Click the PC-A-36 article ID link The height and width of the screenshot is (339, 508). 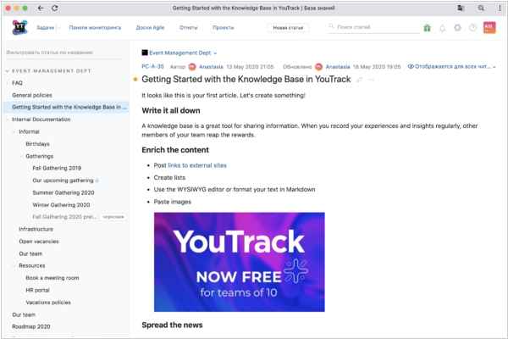pos(152,67)
